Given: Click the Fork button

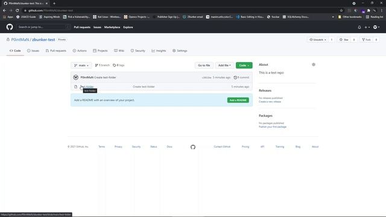Looking at the screenshot, I should pos(366,40).
